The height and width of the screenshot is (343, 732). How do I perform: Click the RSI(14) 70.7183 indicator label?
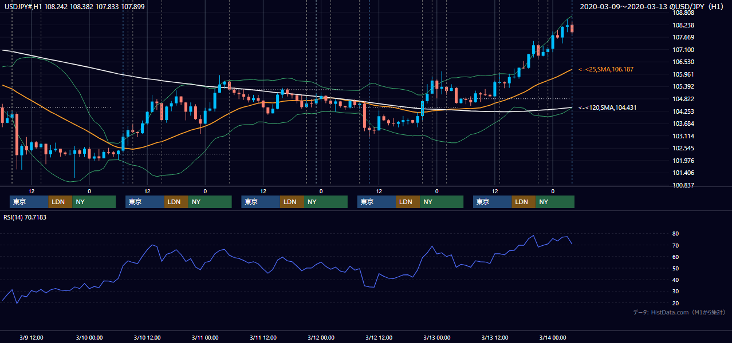[25, 217]
